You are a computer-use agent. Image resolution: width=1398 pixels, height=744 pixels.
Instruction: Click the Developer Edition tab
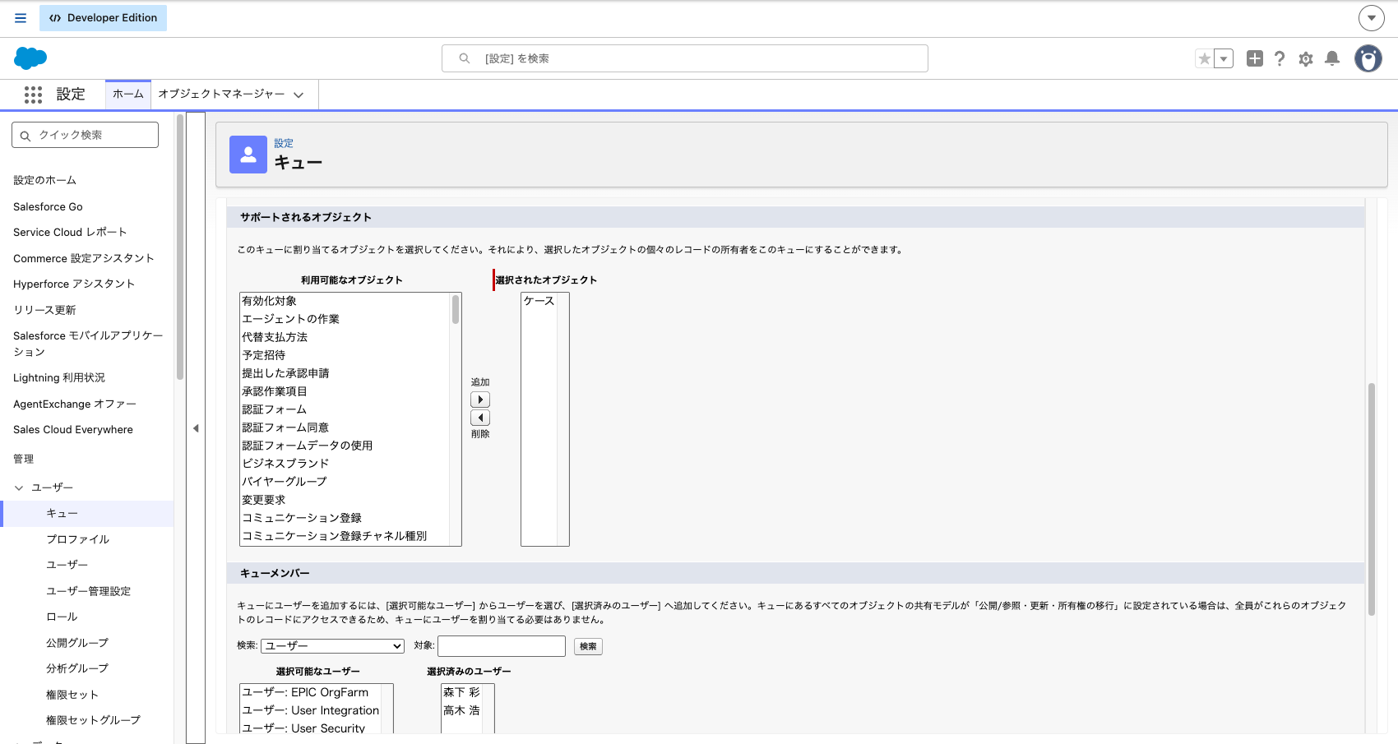103,18
